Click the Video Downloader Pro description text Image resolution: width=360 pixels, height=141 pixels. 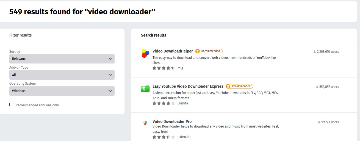pyautogui.click(x=216, y=129)
